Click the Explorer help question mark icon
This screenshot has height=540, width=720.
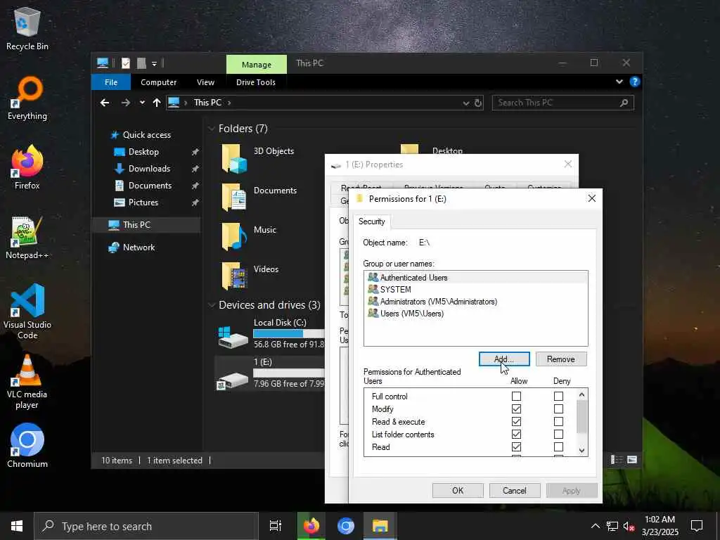pyautogui.click(x=635, y=82)
